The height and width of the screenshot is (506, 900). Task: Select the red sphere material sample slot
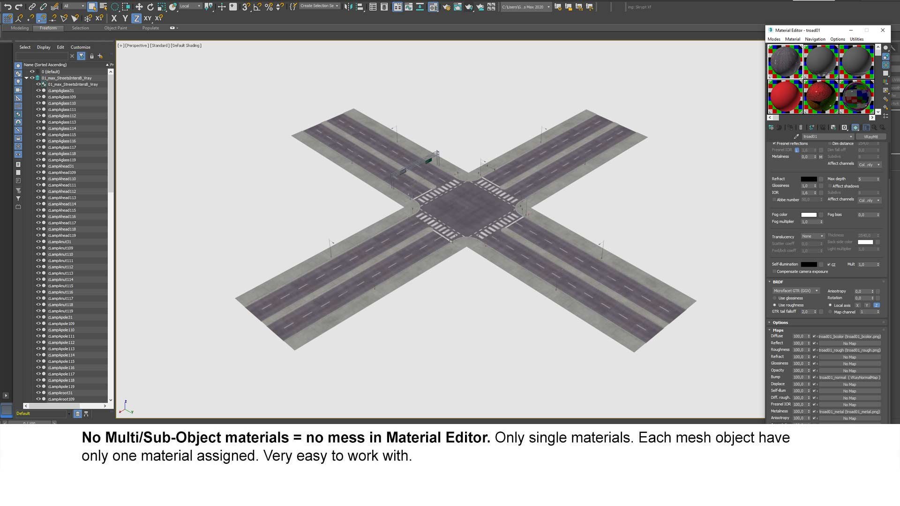pyautogui.click(x=785, y=97)
